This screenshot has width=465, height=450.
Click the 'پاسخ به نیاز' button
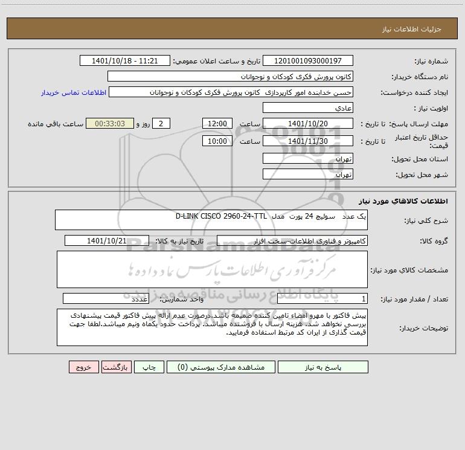tap(323, 367)
